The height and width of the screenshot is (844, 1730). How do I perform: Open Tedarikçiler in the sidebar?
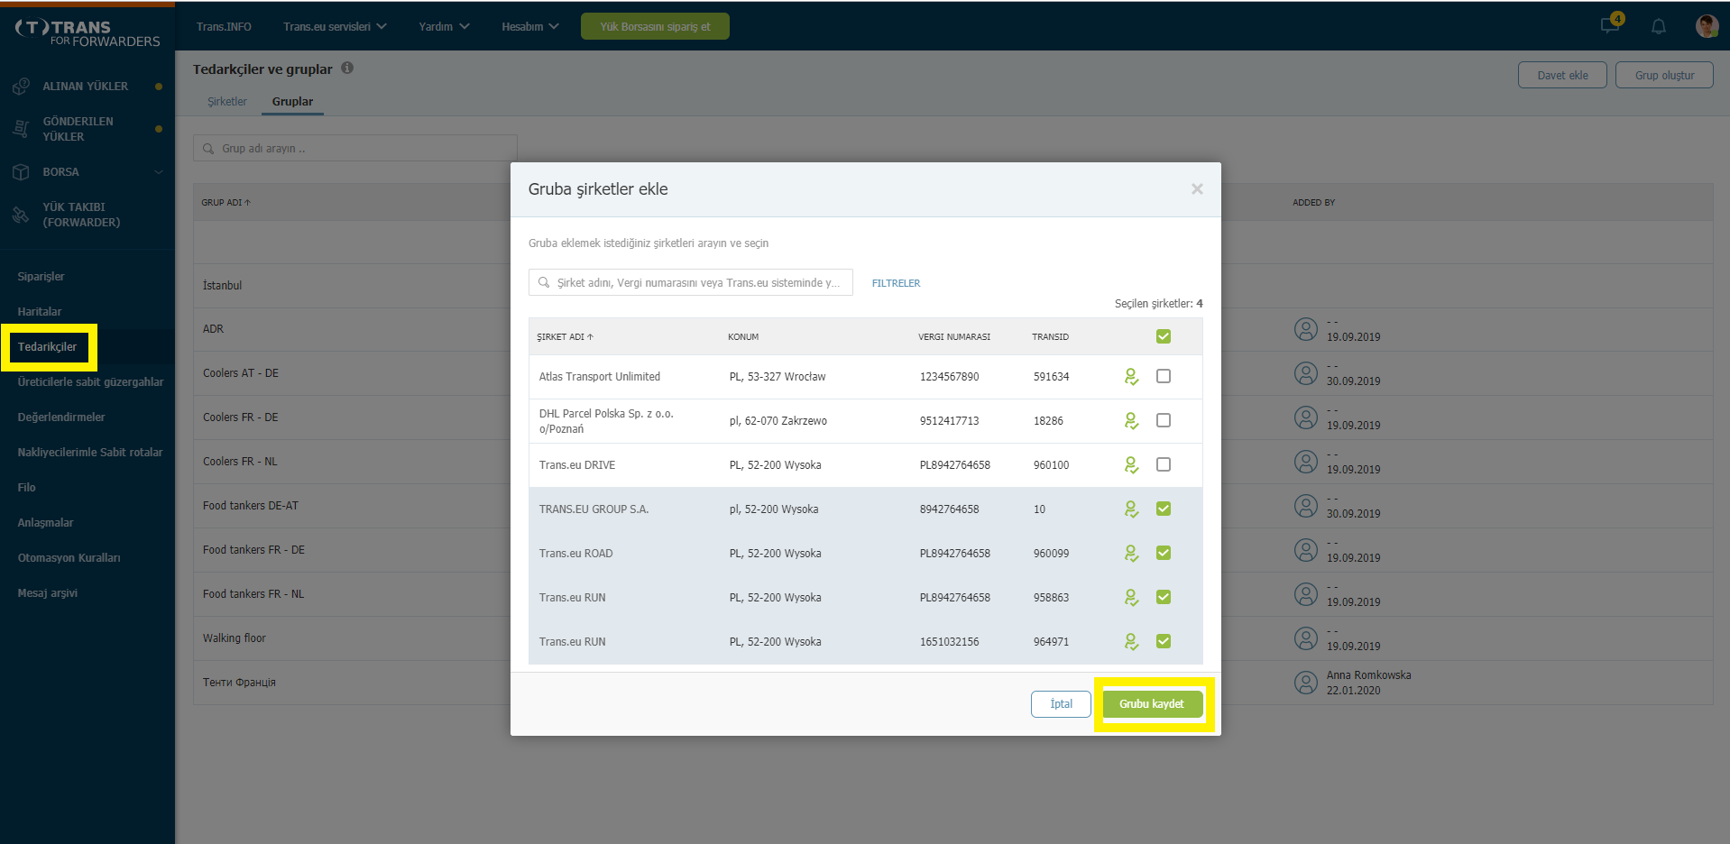coord(48,347)
